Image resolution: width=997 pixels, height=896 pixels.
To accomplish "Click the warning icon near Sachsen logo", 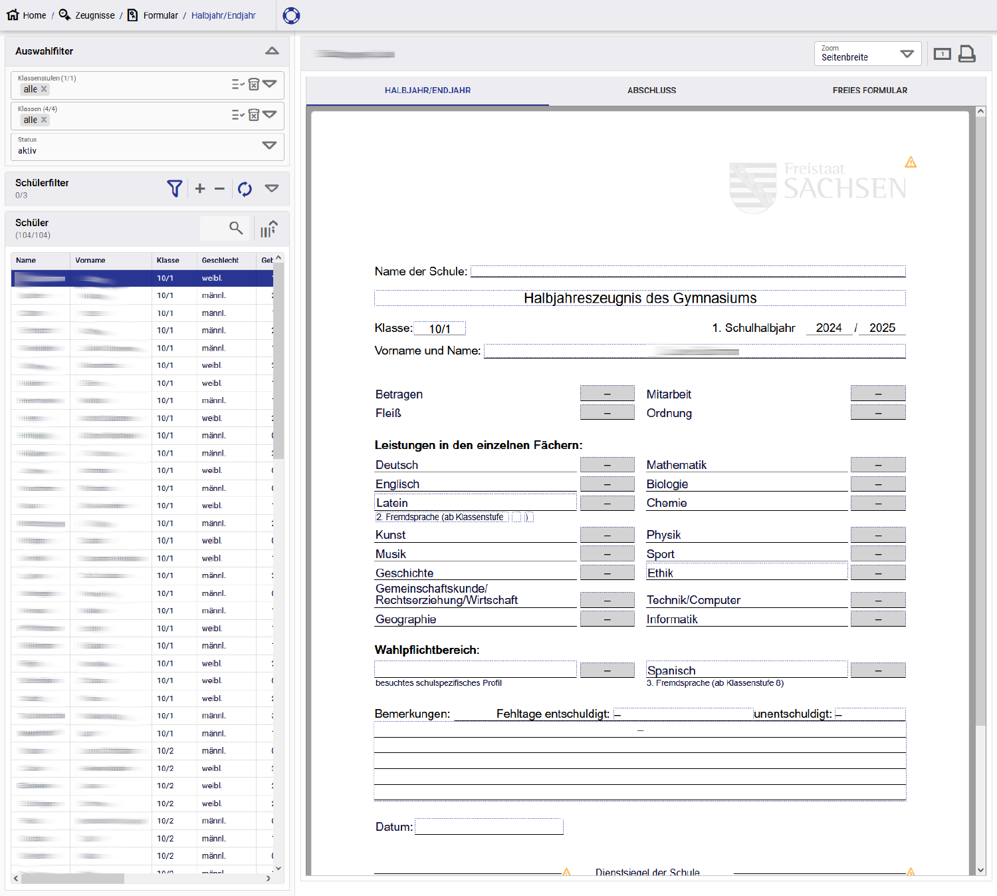I will pyautogui.click(x=911, y=162).
